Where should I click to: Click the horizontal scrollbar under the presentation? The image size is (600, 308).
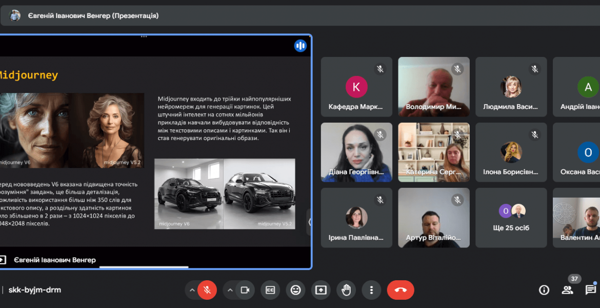coord(144,267)
